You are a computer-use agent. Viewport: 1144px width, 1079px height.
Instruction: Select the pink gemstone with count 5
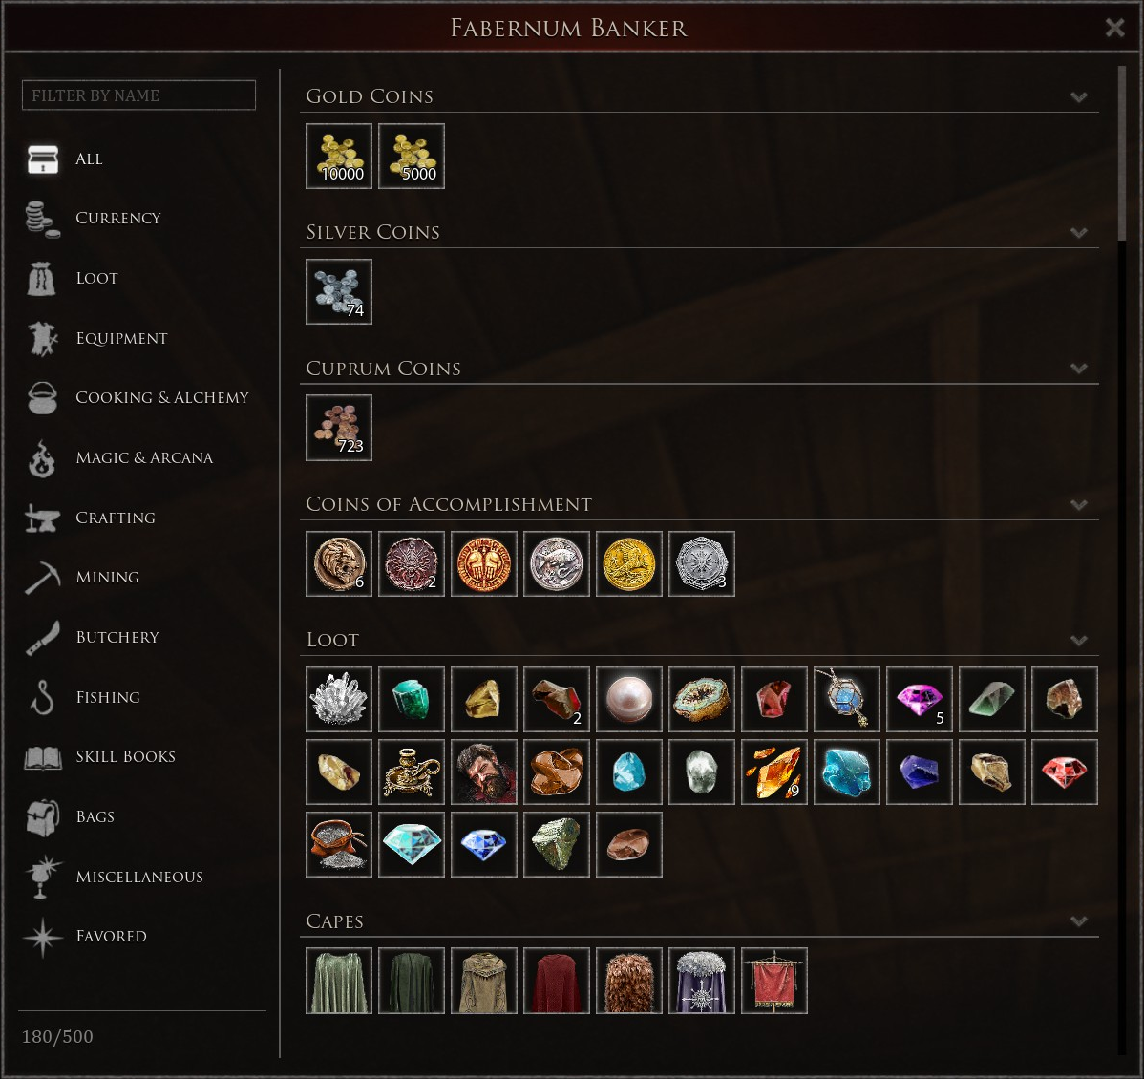click(x=920, y=699)
